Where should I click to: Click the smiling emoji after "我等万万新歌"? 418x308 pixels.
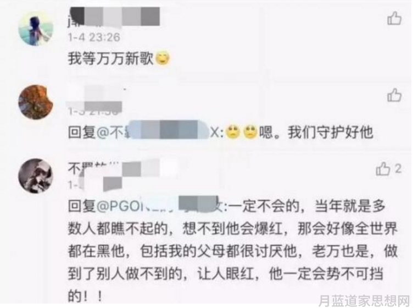pyautogui.click(x=163, y=58)
